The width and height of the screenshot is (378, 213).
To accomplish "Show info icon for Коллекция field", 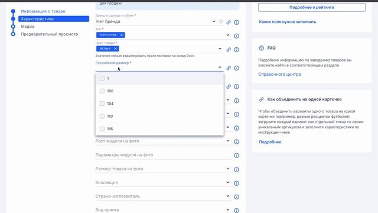I will coord(236,183).
